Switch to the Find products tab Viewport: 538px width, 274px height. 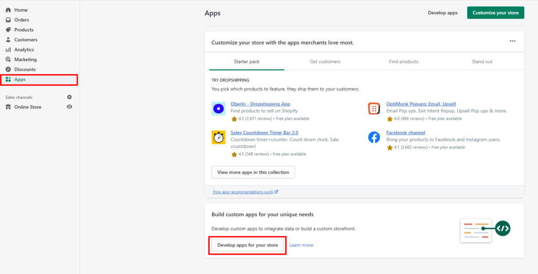[x=403, y=62]
